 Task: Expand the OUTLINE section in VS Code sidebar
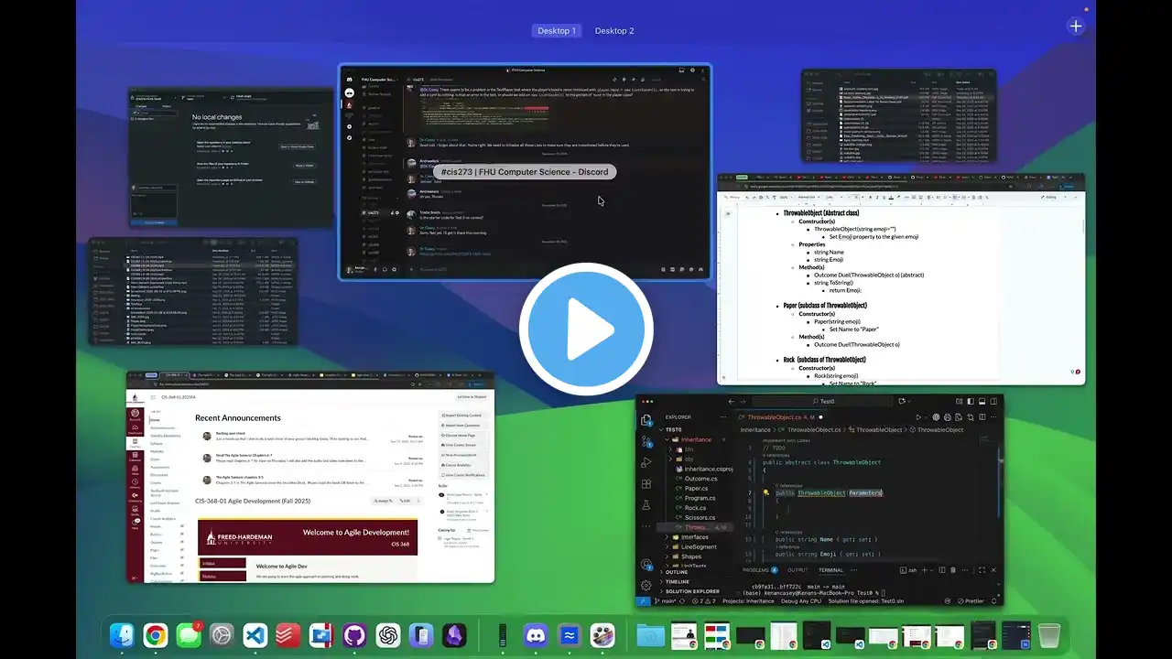(678, 572)
